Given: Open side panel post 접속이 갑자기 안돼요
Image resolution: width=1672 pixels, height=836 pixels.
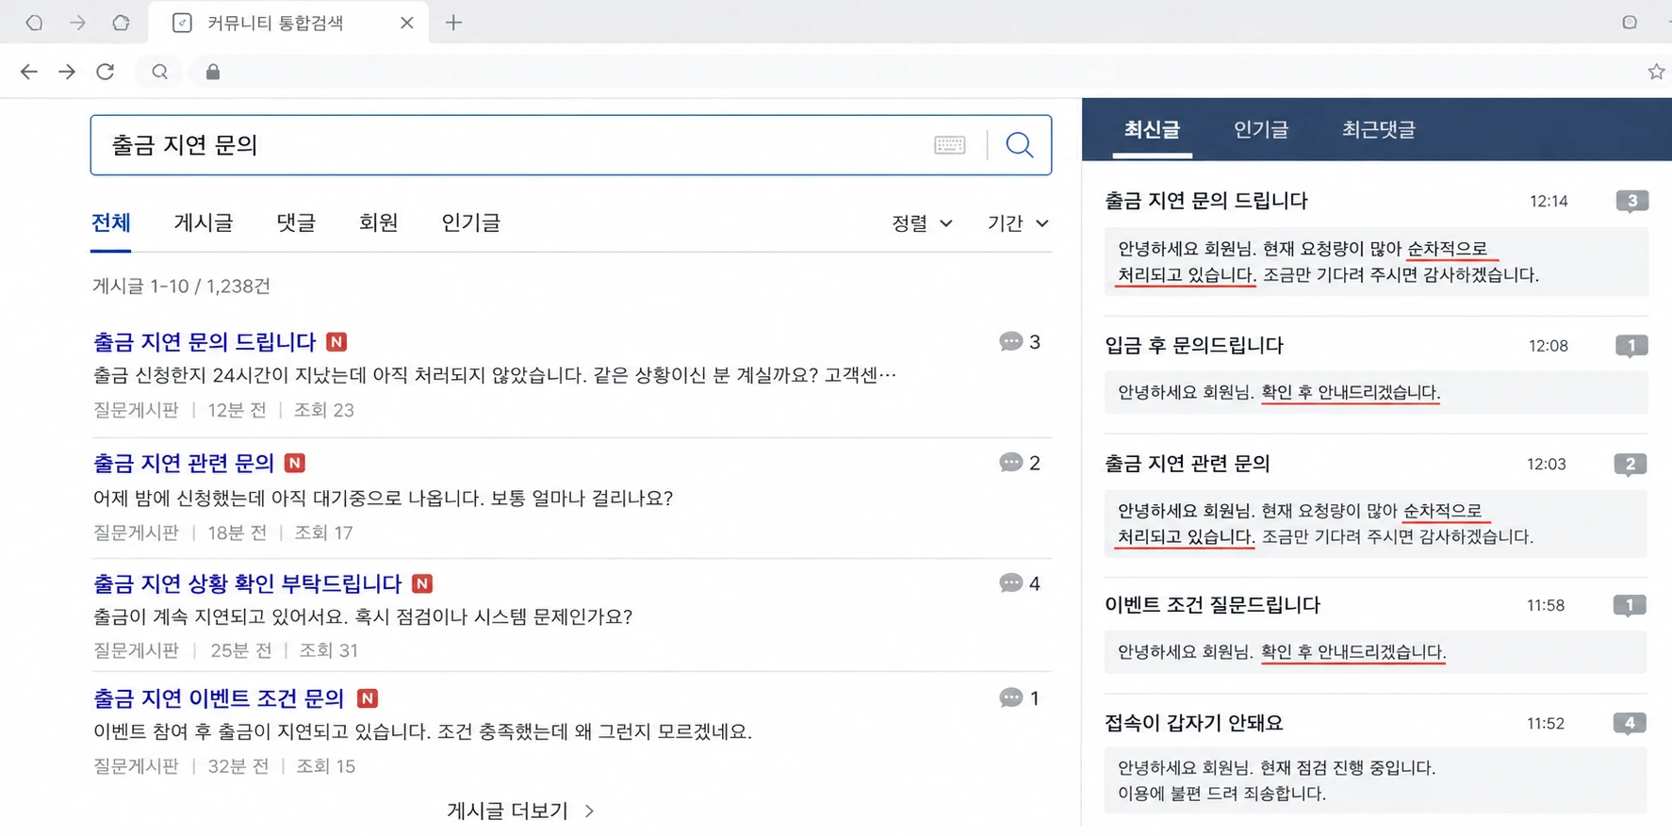Looking at the screenshot, I should 1193,723.
